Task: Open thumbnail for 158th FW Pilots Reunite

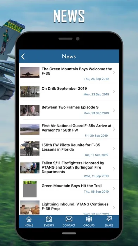Action: (30, 148)
